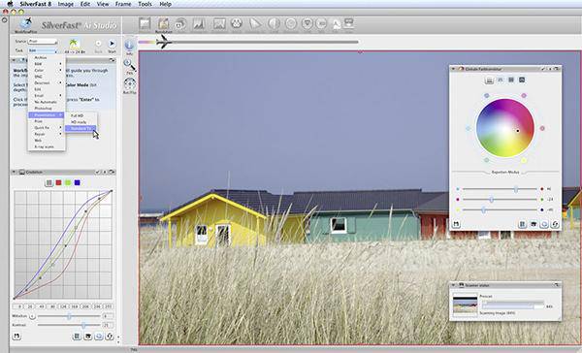Click the half-shaded circle icon in top toolbar
The image size is (582, 353).
[x=274, y=23]
